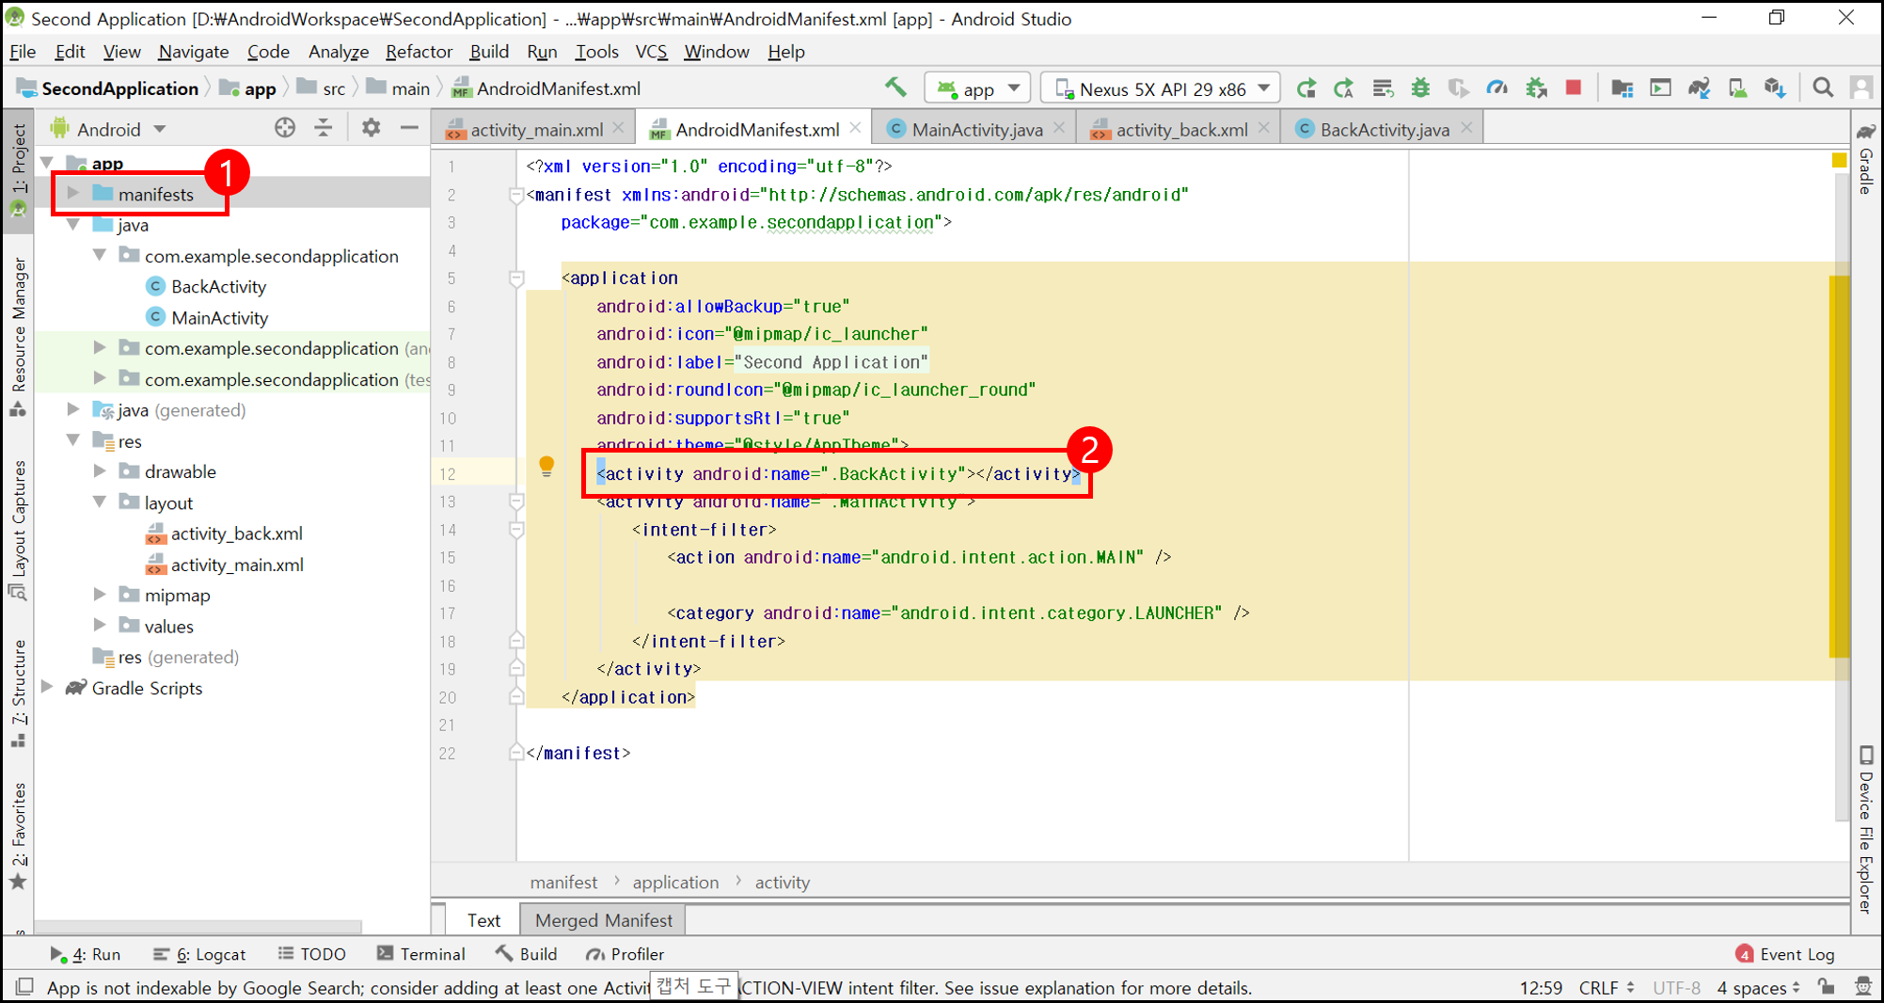The height and width of the screenshot is (1003, 1884).
Task: Open the TODO tool window
Action: pos(311,954)
